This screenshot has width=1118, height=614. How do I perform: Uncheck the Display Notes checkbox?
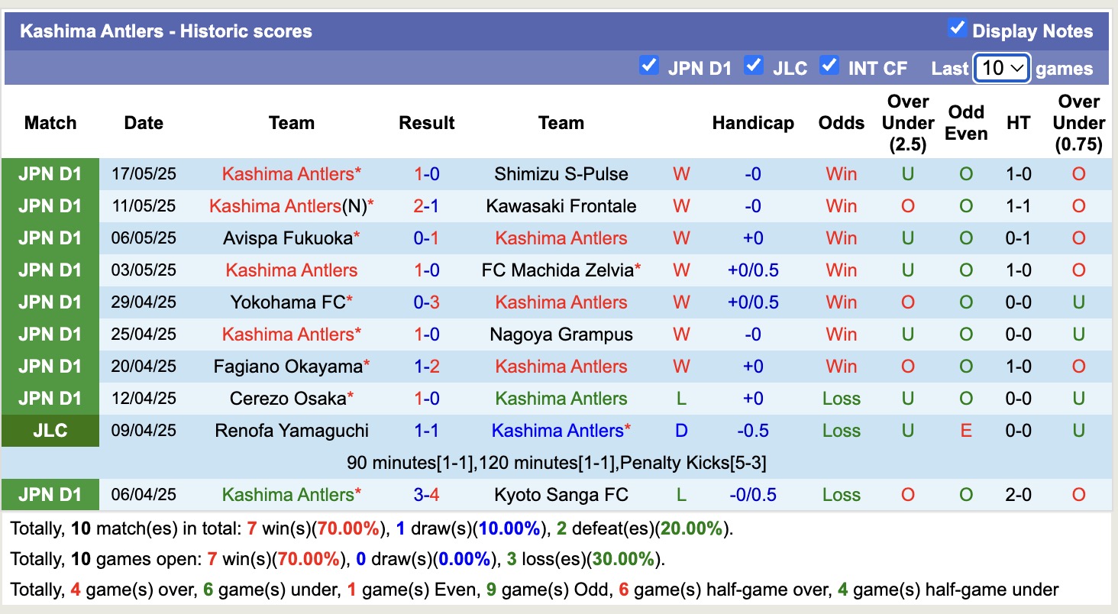click(x=958, y=27)
